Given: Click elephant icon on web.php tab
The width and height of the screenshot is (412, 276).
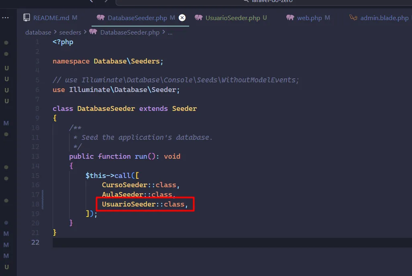Looking at the screenshot, I should pos(290,18).
